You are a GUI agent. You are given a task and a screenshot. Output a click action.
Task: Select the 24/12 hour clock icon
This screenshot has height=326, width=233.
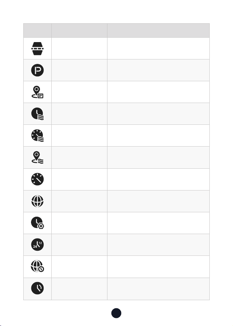pos(37,244)
